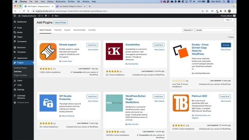Open a new Chrome tab

(89, 6)
